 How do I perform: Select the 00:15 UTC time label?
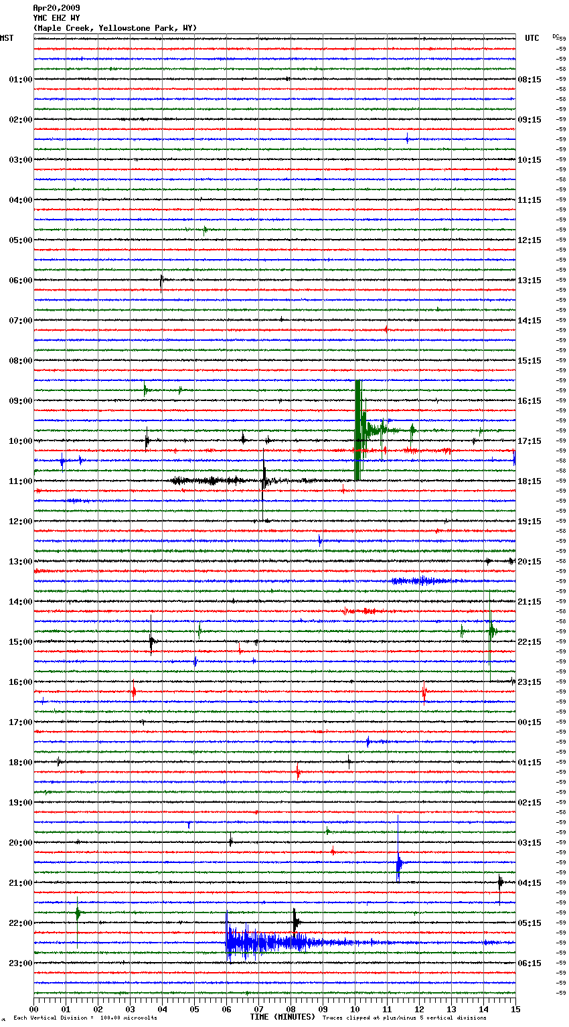click(530, 722)
